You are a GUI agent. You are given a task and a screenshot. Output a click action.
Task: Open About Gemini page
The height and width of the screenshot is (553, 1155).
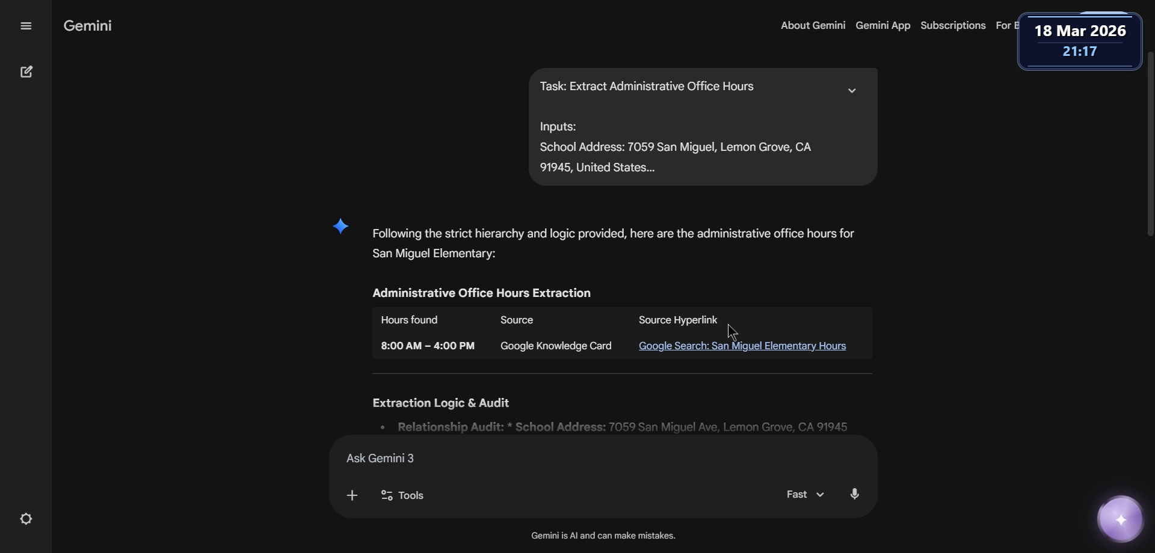(813, 25)
